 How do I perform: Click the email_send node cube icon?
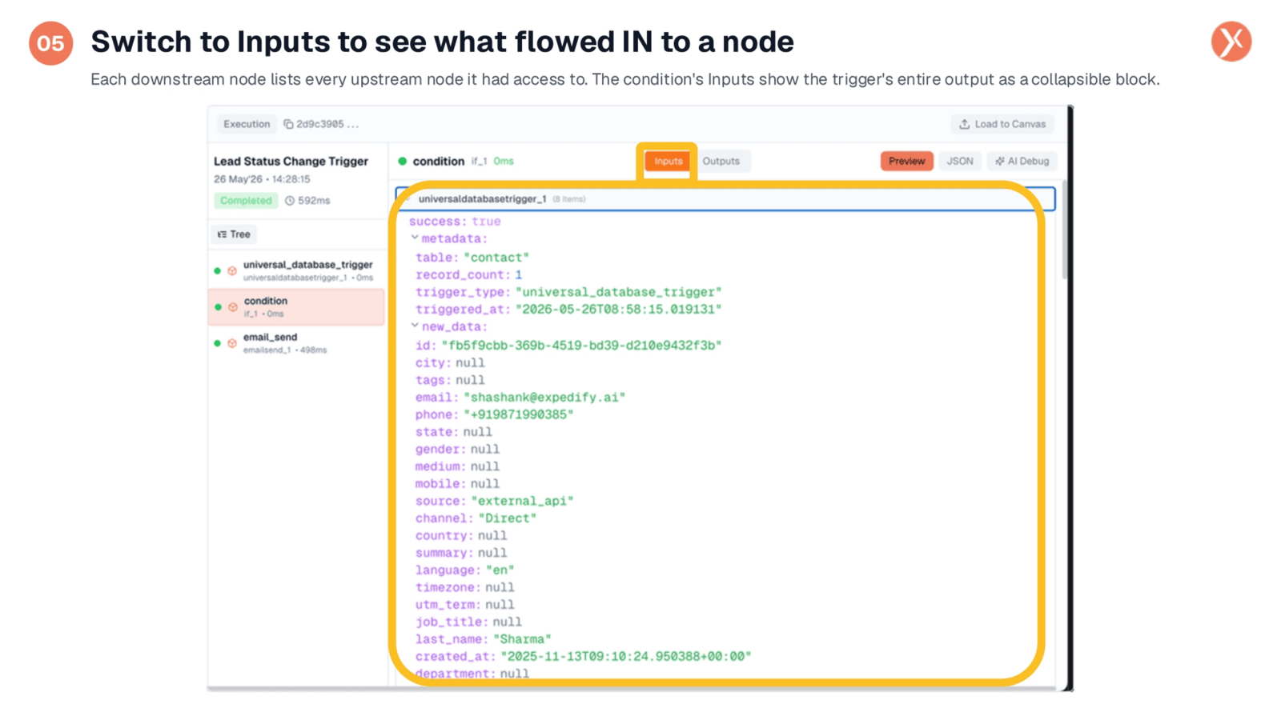click(x=232, y=343)
